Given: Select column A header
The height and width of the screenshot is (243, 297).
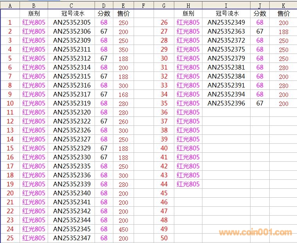Looking at the screenshot, I should (x=10, y=5).
